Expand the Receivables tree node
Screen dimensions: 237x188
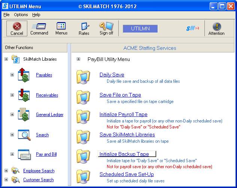[x=12, y=95]
